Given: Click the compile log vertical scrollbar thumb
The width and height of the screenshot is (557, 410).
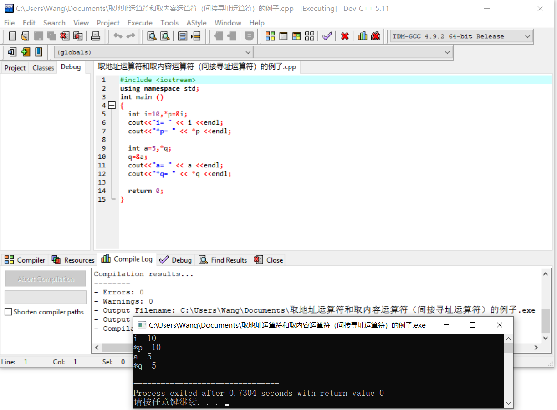Looking at the screenshot, I should pos(545,321).
